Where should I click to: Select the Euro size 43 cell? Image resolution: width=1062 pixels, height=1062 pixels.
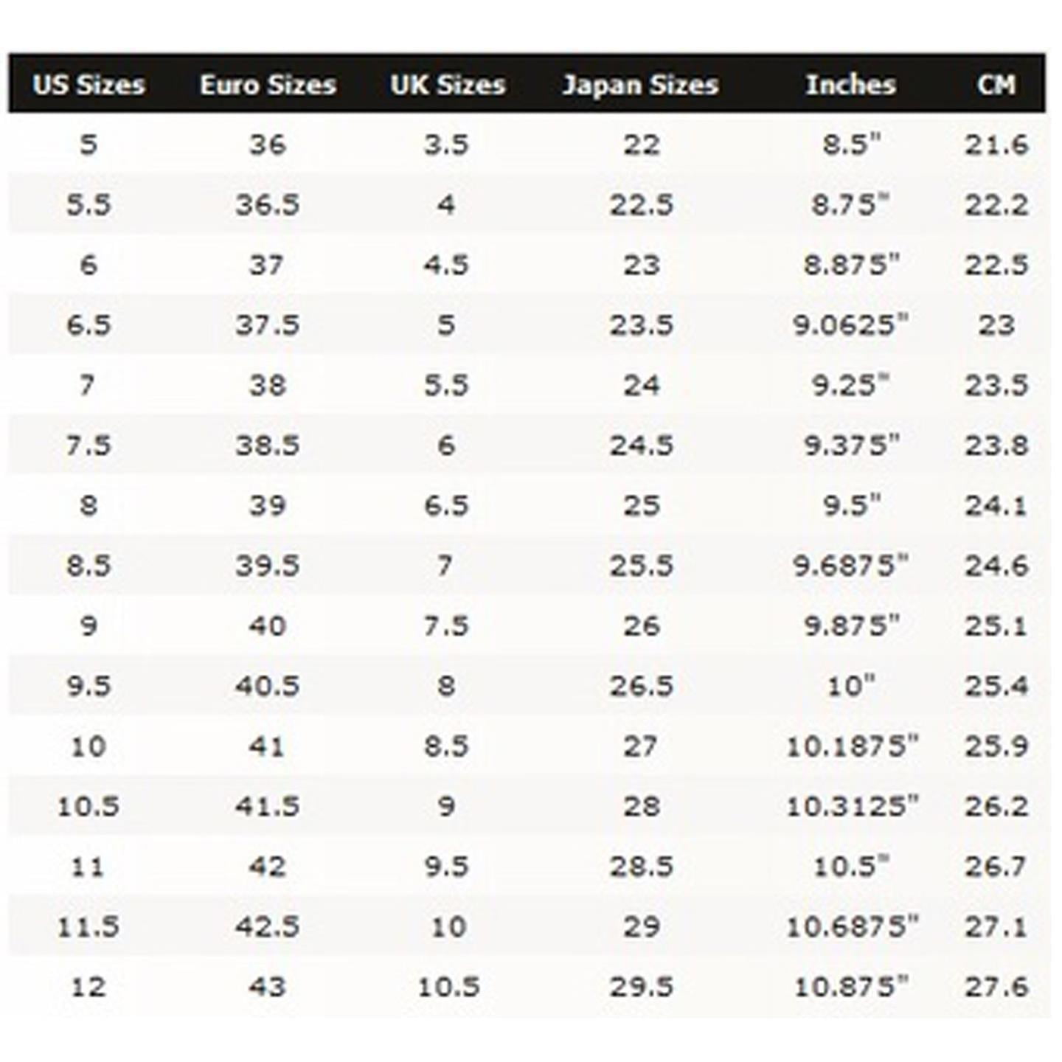(x=267, y=987)
